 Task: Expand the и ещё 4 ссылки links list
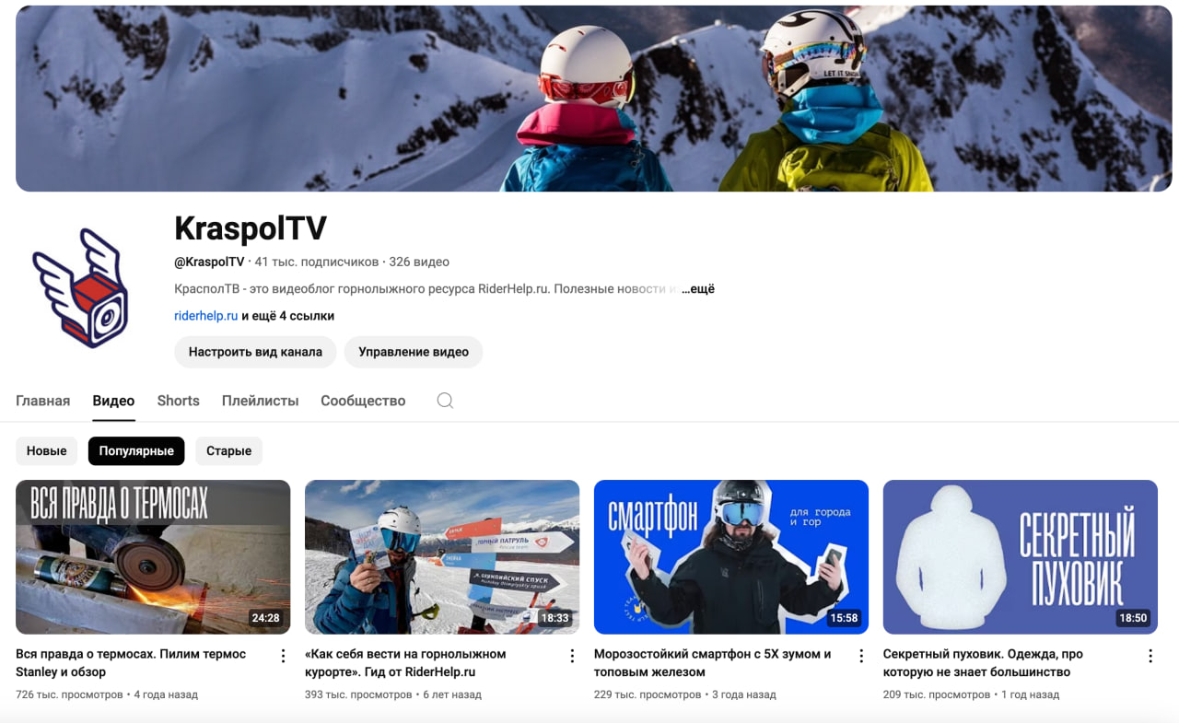pyautogui.click(x=287, y=316)
